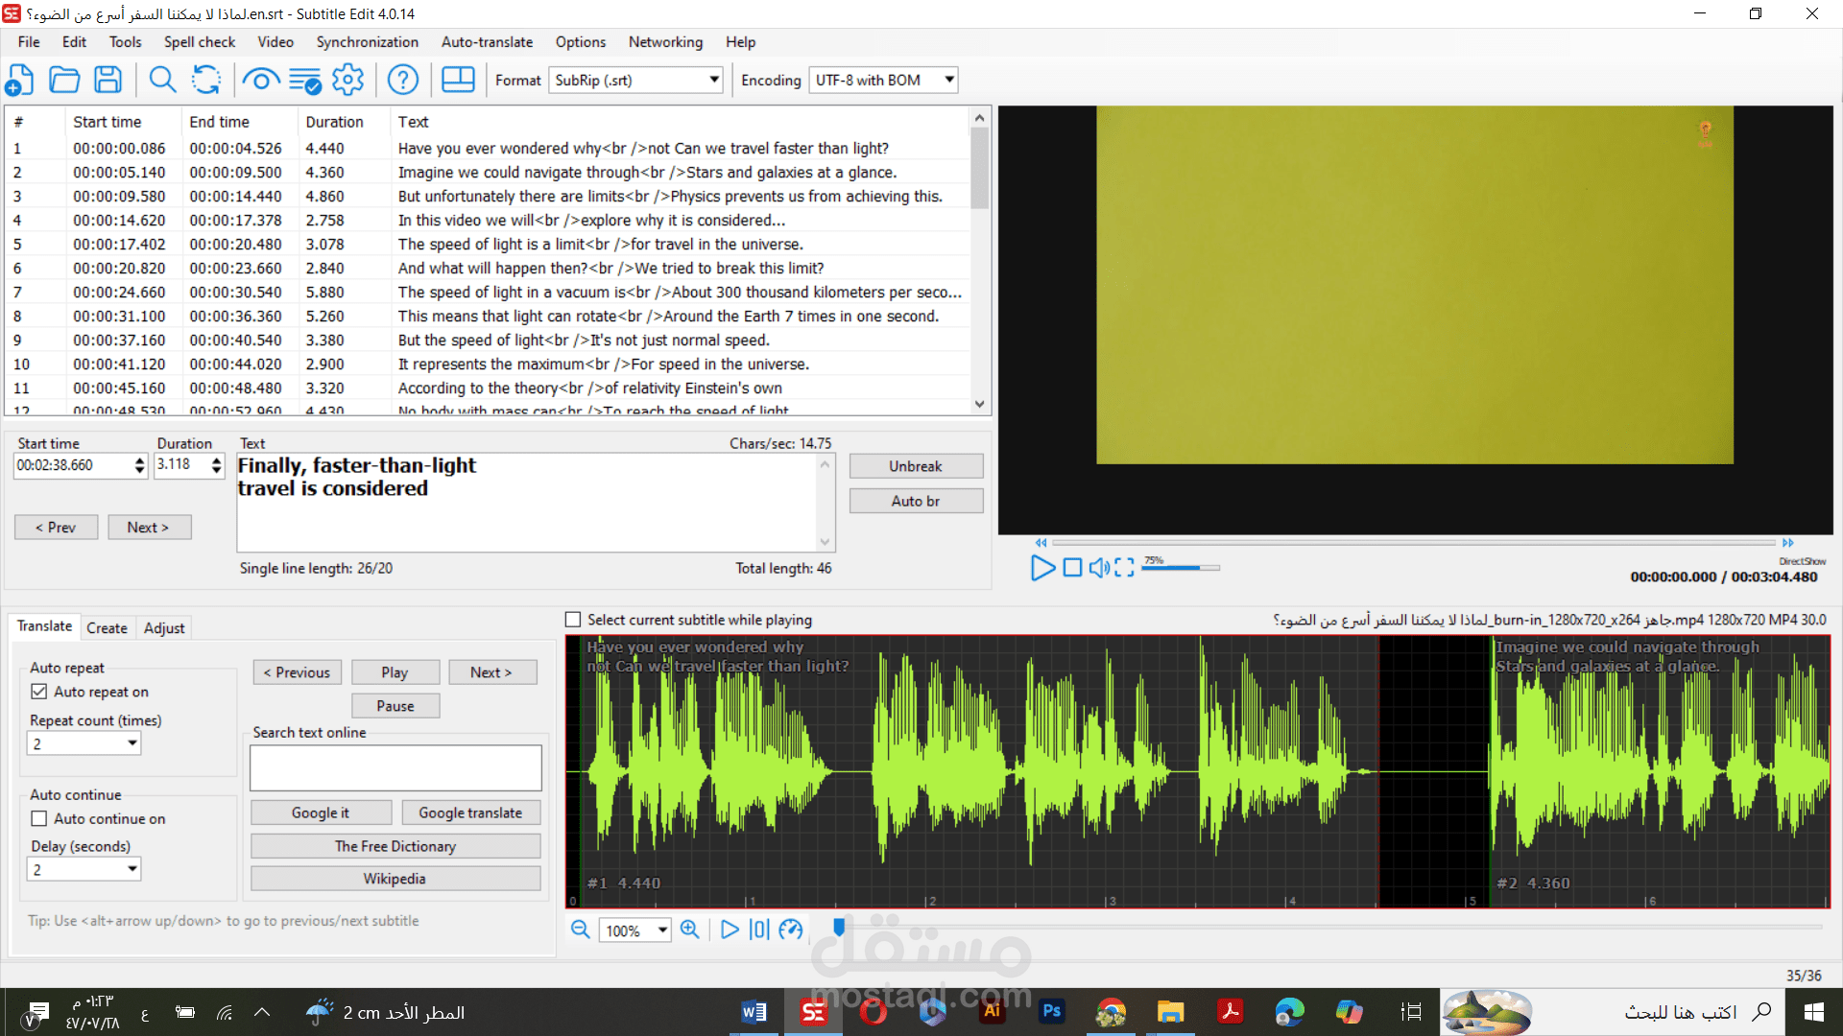Click the Google translate button
The width and height of the screenshot is (1843, 1036).
[x=471, y=812]
